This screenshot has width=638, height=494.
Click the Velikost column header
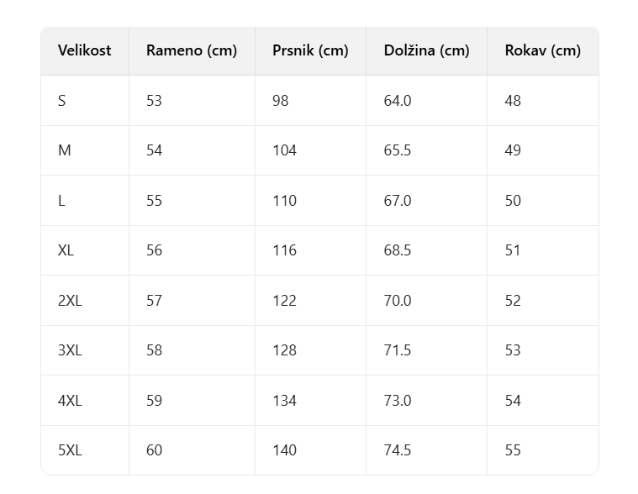(x=84, y=50)
